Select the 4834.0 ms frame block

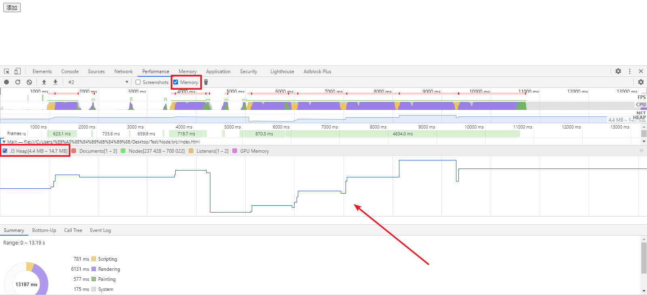point(403,134)
